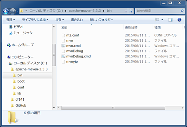Open the ライブラリに追加 menu
This screenshot has width=187, height=127.
tap(35, 20)
